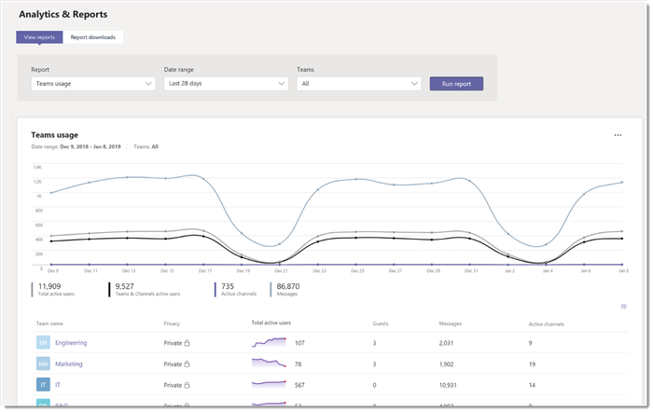
Task: Click the 107 active users value for Engineering
Action: point(299,343)
